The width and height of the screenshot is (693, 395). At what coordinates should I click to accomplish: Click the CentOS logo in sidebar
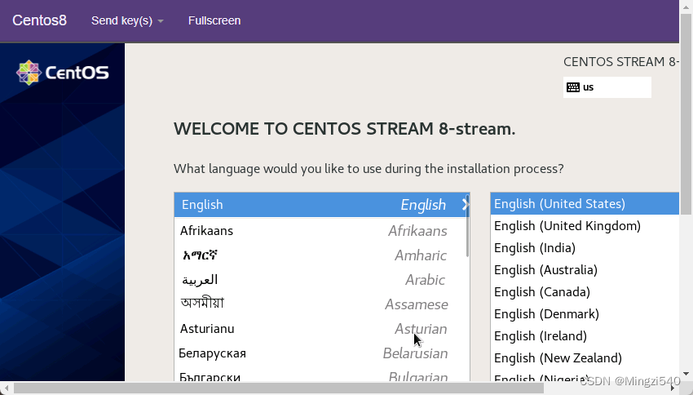(62, 73)
